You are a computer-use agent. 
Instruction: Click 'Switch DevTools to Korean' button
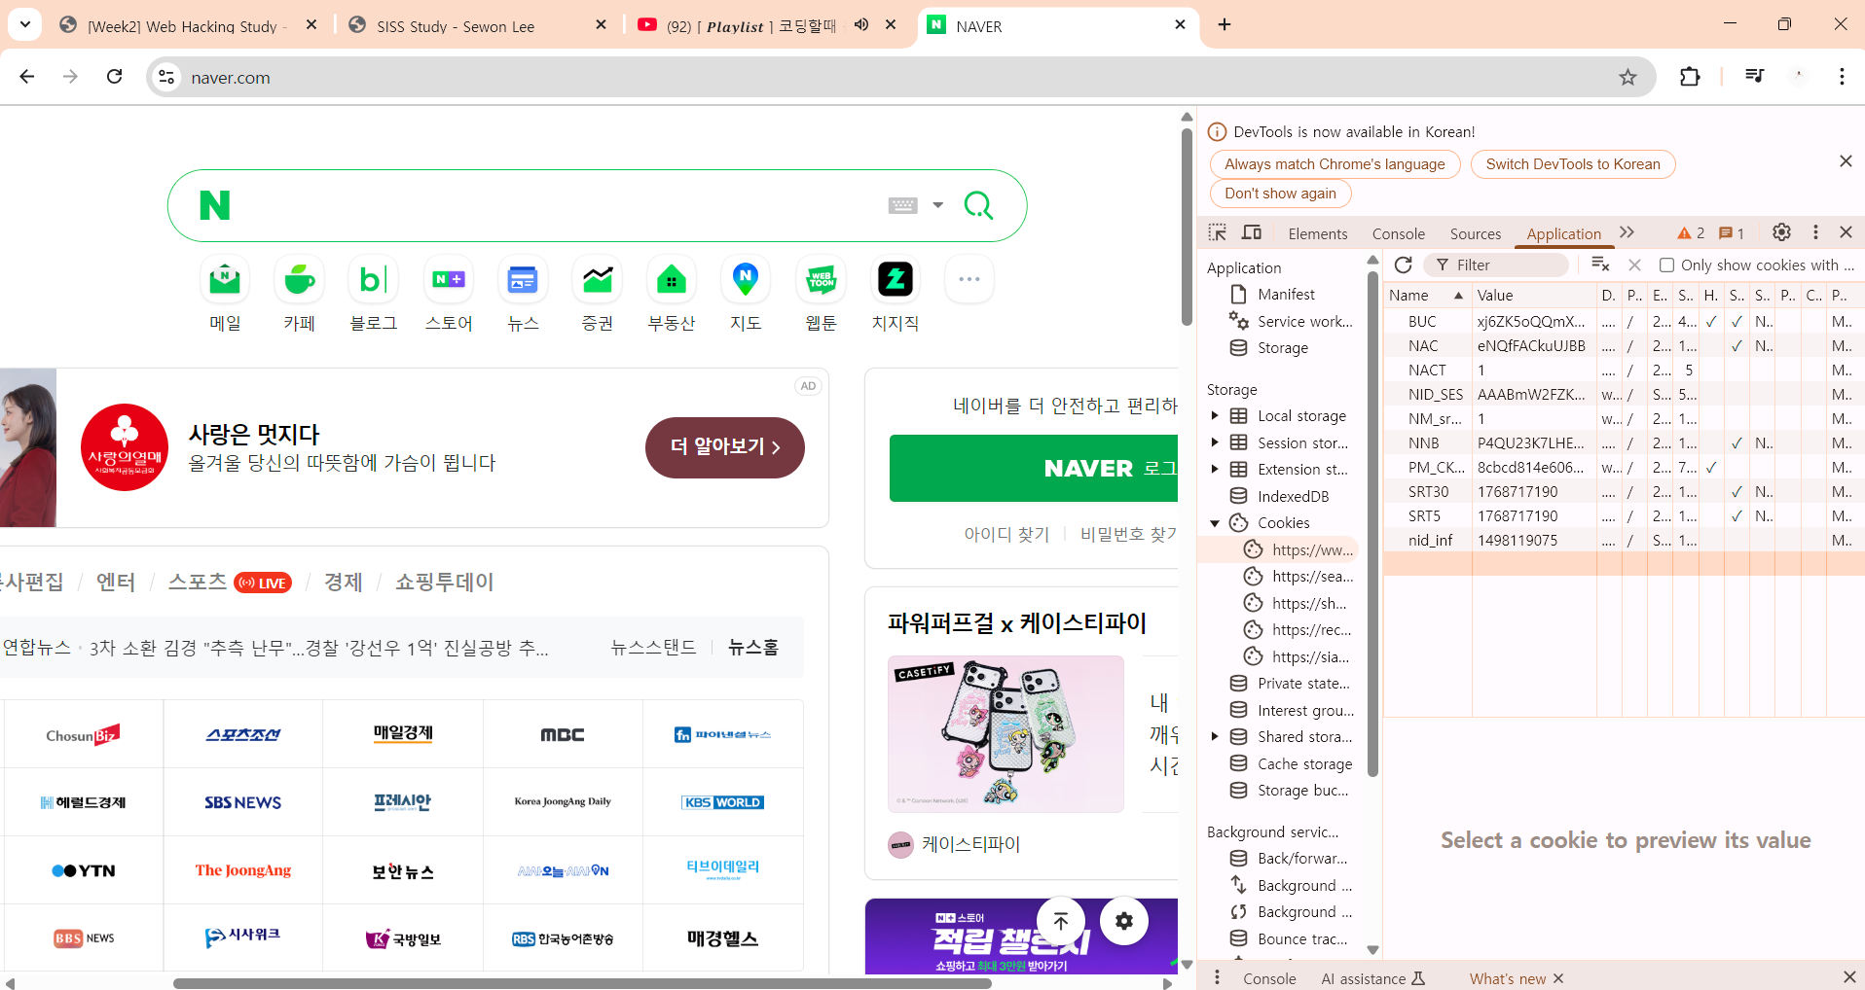[1572, 163]
